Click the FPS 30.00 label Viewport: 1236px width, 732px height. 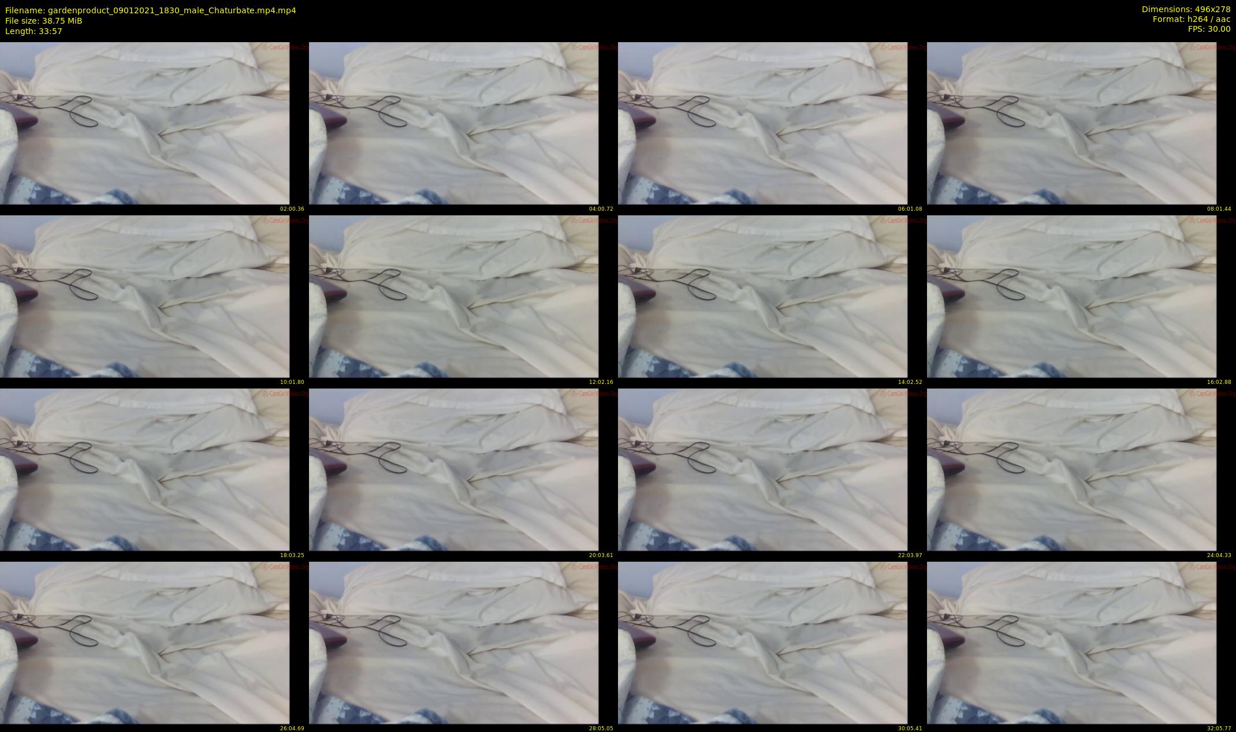(1209, 29)
